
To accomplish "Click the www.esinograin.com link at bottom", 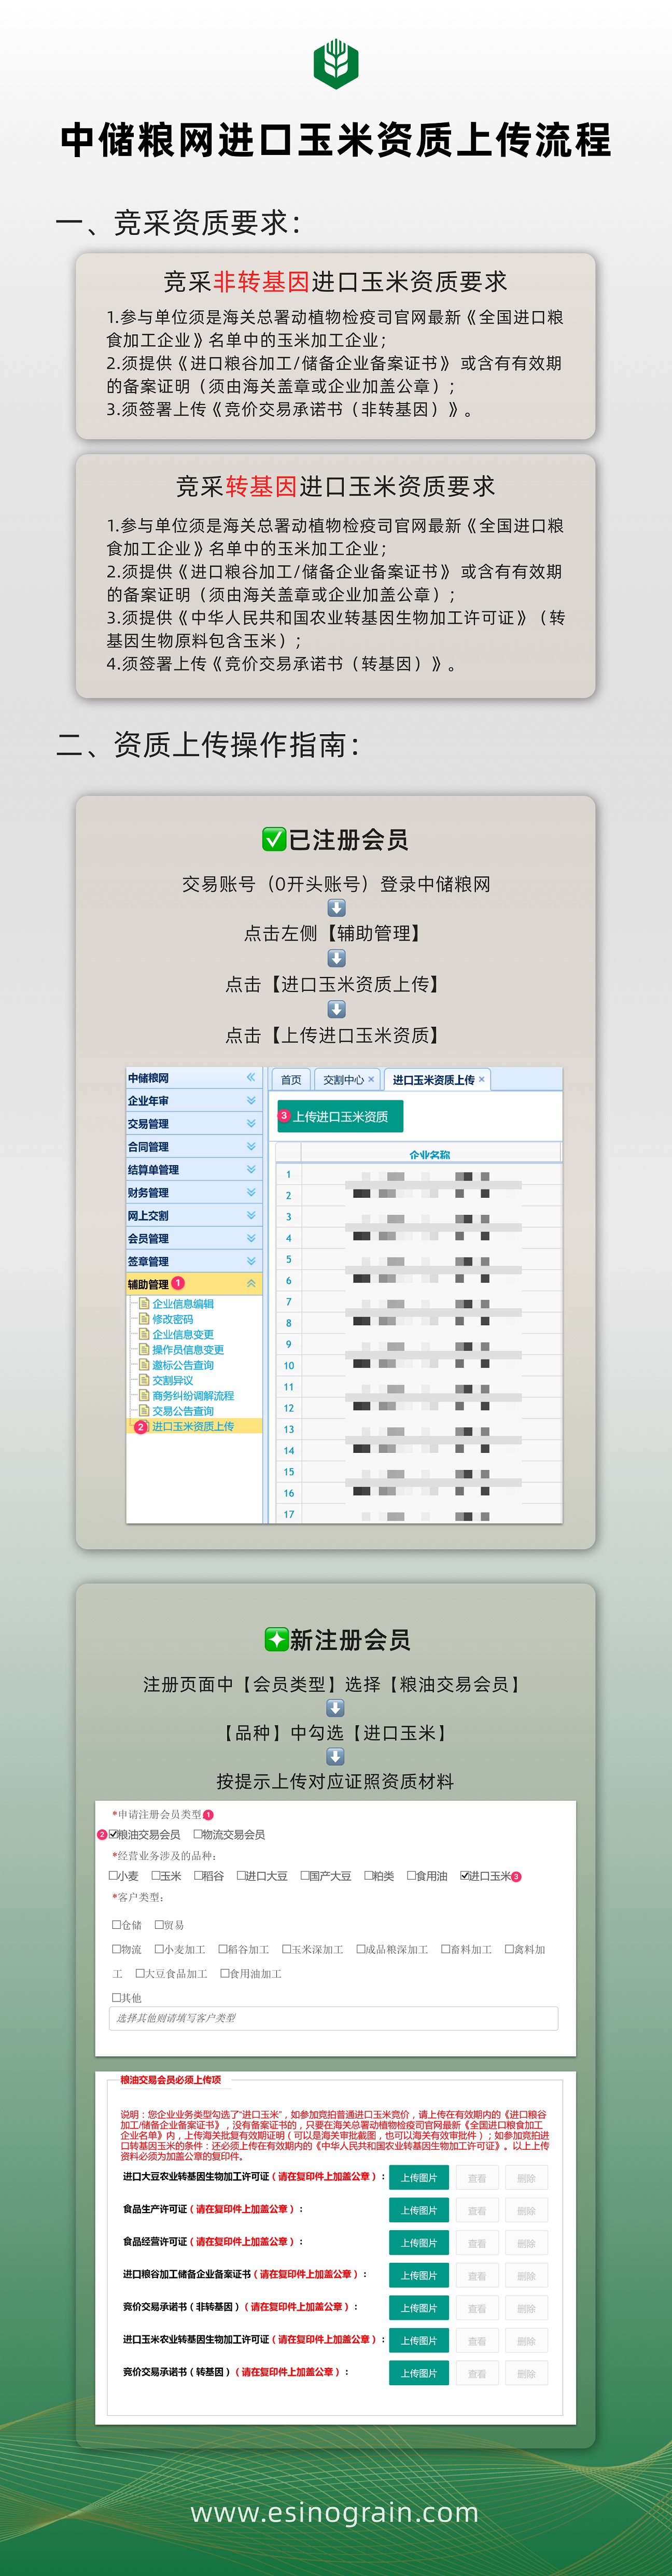I will [335, 2511].
